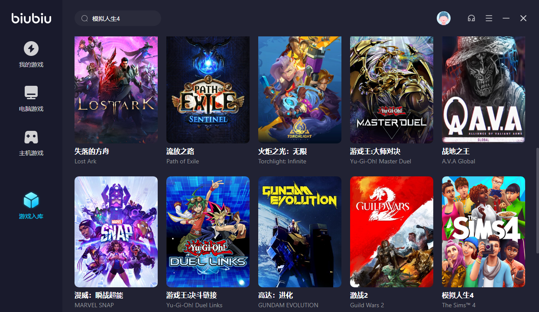Click the user avatar icon
This screenshot has height=312, width=539.
[444, 18]
